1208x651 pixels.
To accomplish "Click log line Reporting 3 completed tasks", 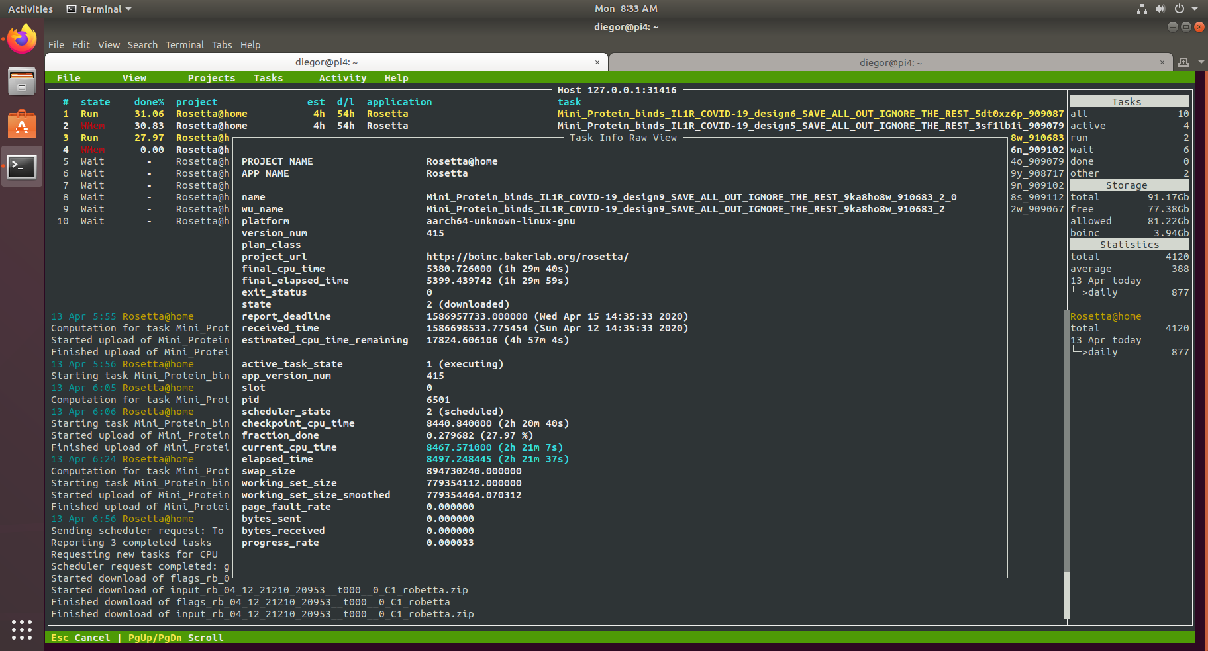I will tap(131, 542).
